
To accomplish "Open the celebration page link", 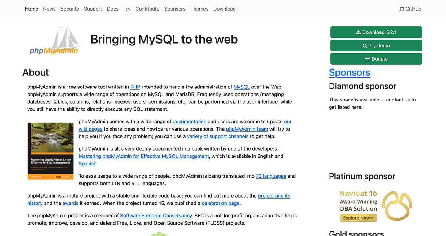I will tap(221, 203).
